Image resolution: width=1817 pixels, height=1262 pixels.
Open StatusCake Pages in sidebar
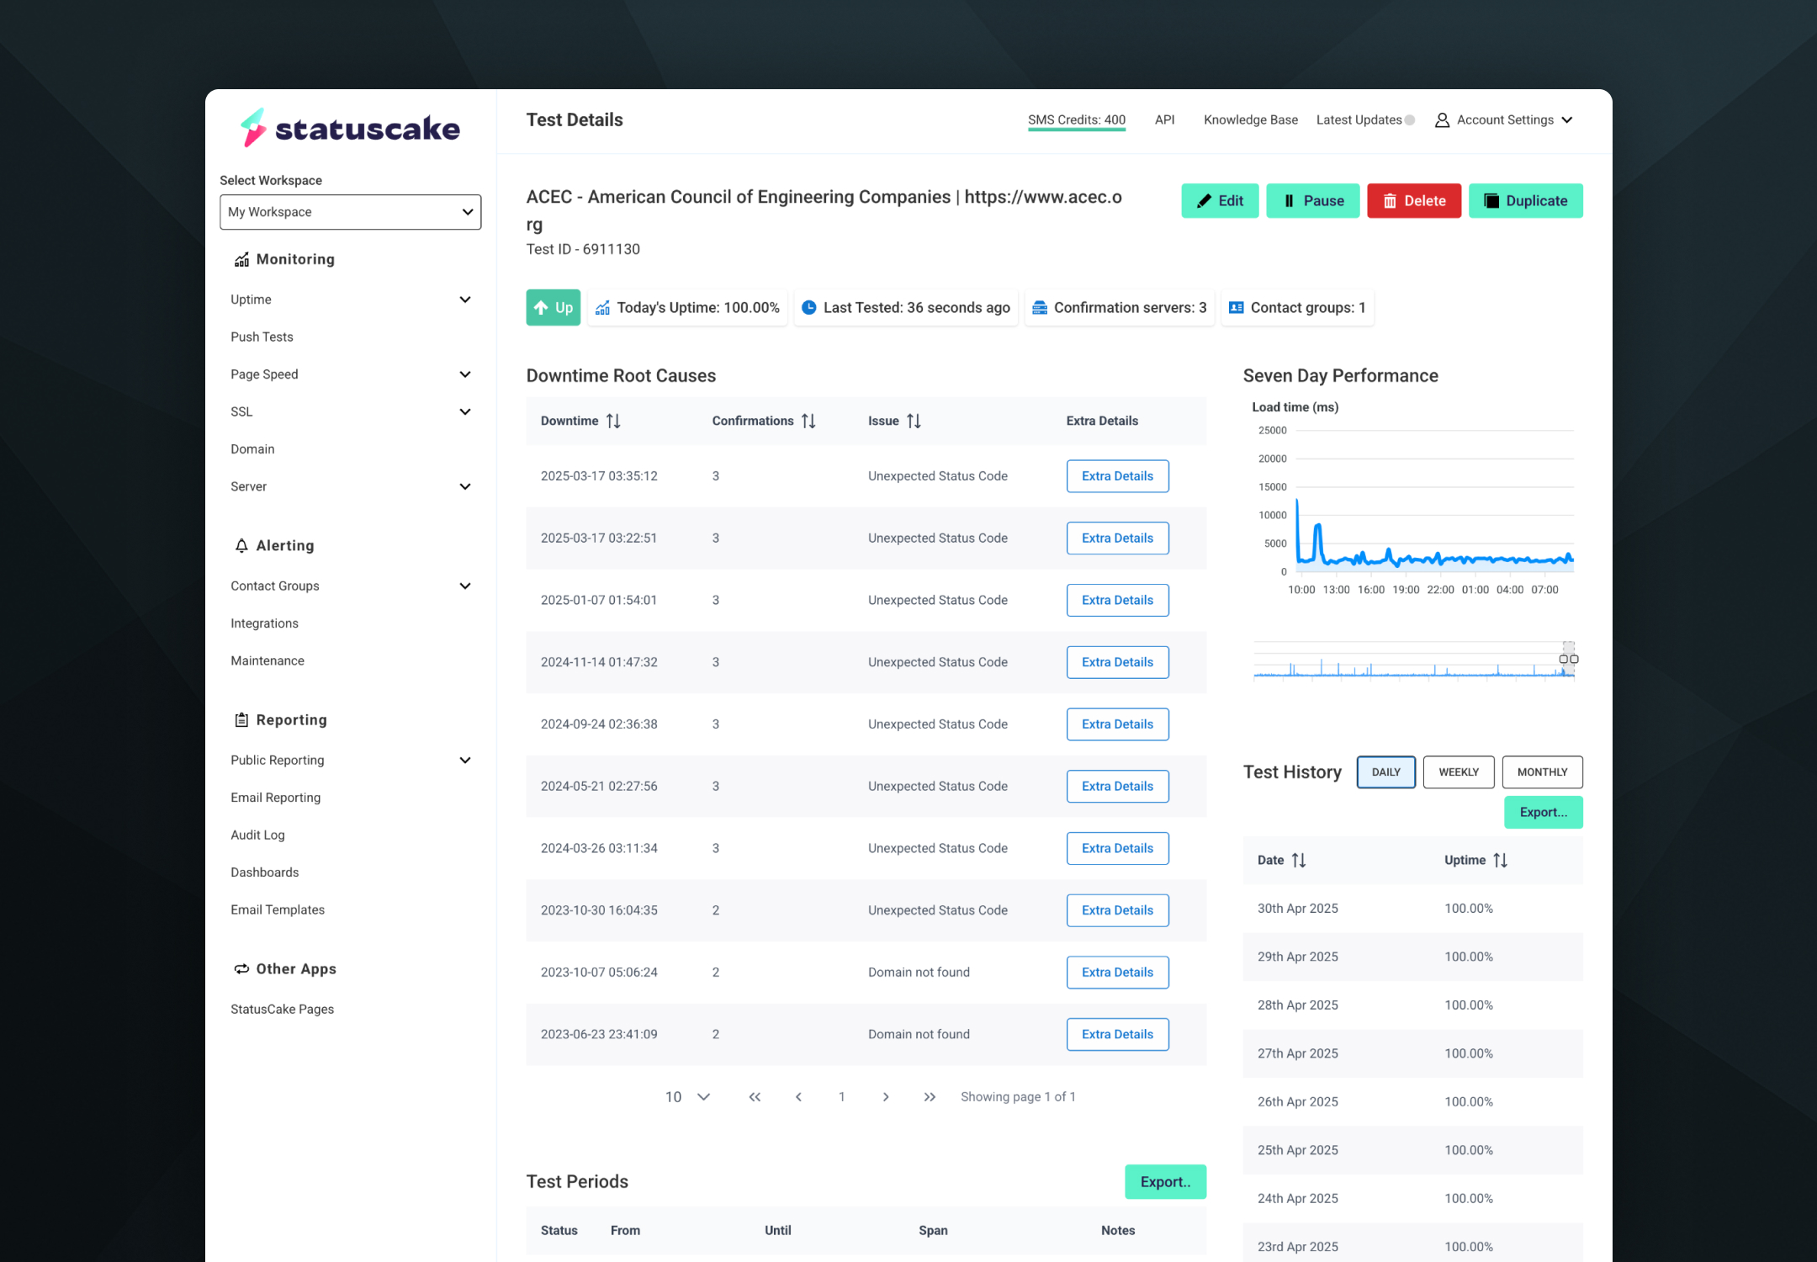pos(282,1009)
